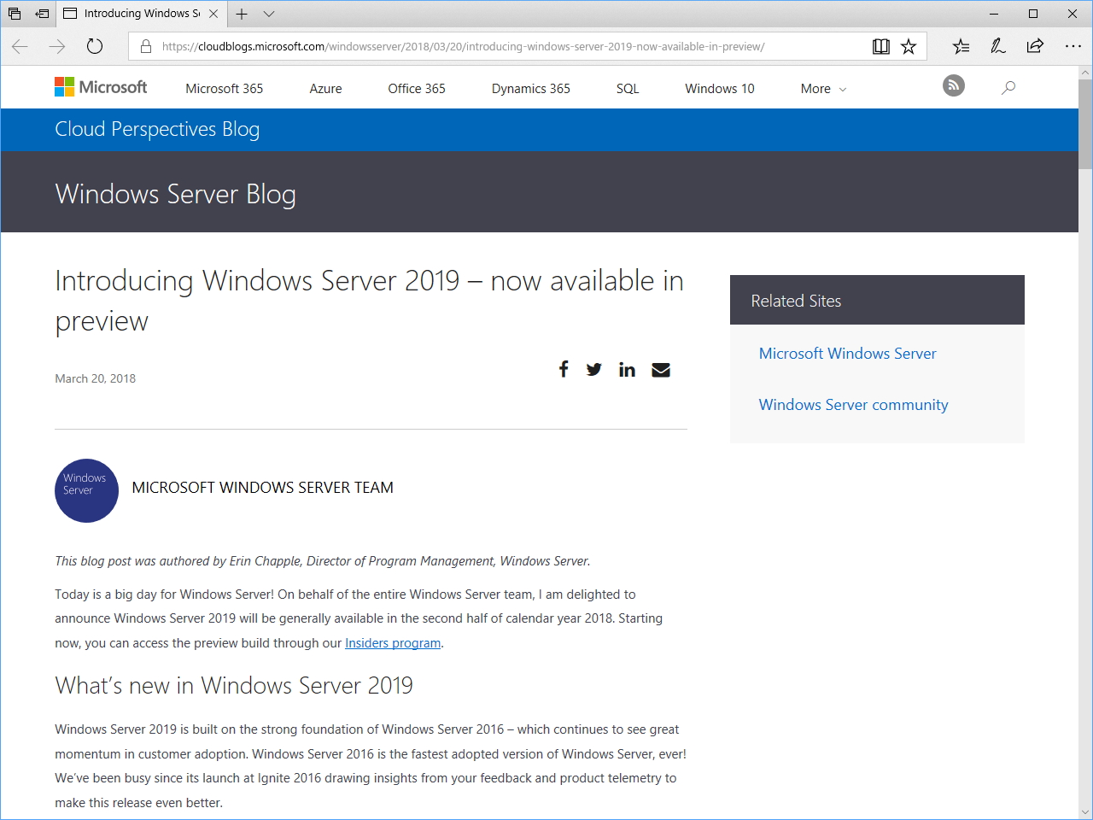Share the article on LinkedIn

tap(627, 369)
